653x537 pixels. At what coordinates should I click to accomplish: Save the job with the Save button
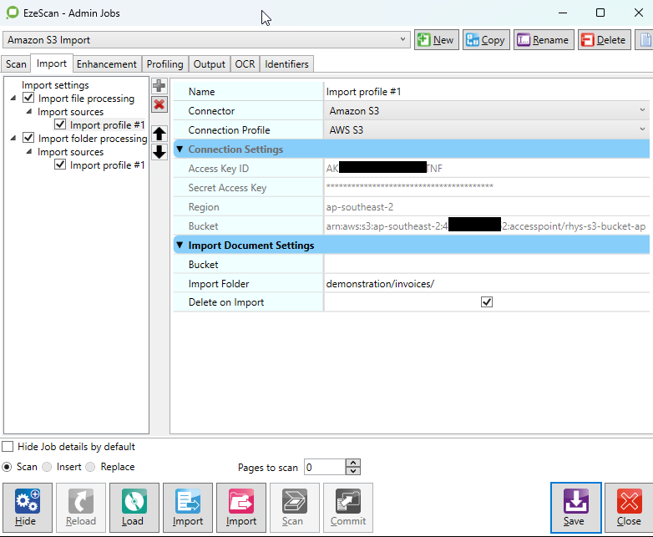(575, 508)
